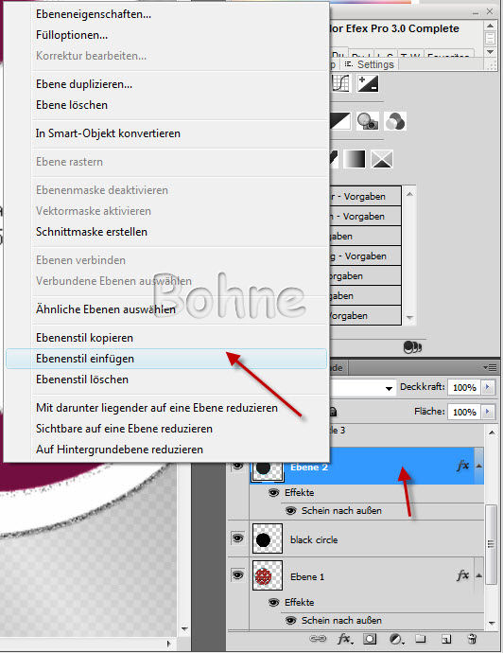Click the delete layer trash icon
The image size is (503, 653).
click(x=472, y=639)
